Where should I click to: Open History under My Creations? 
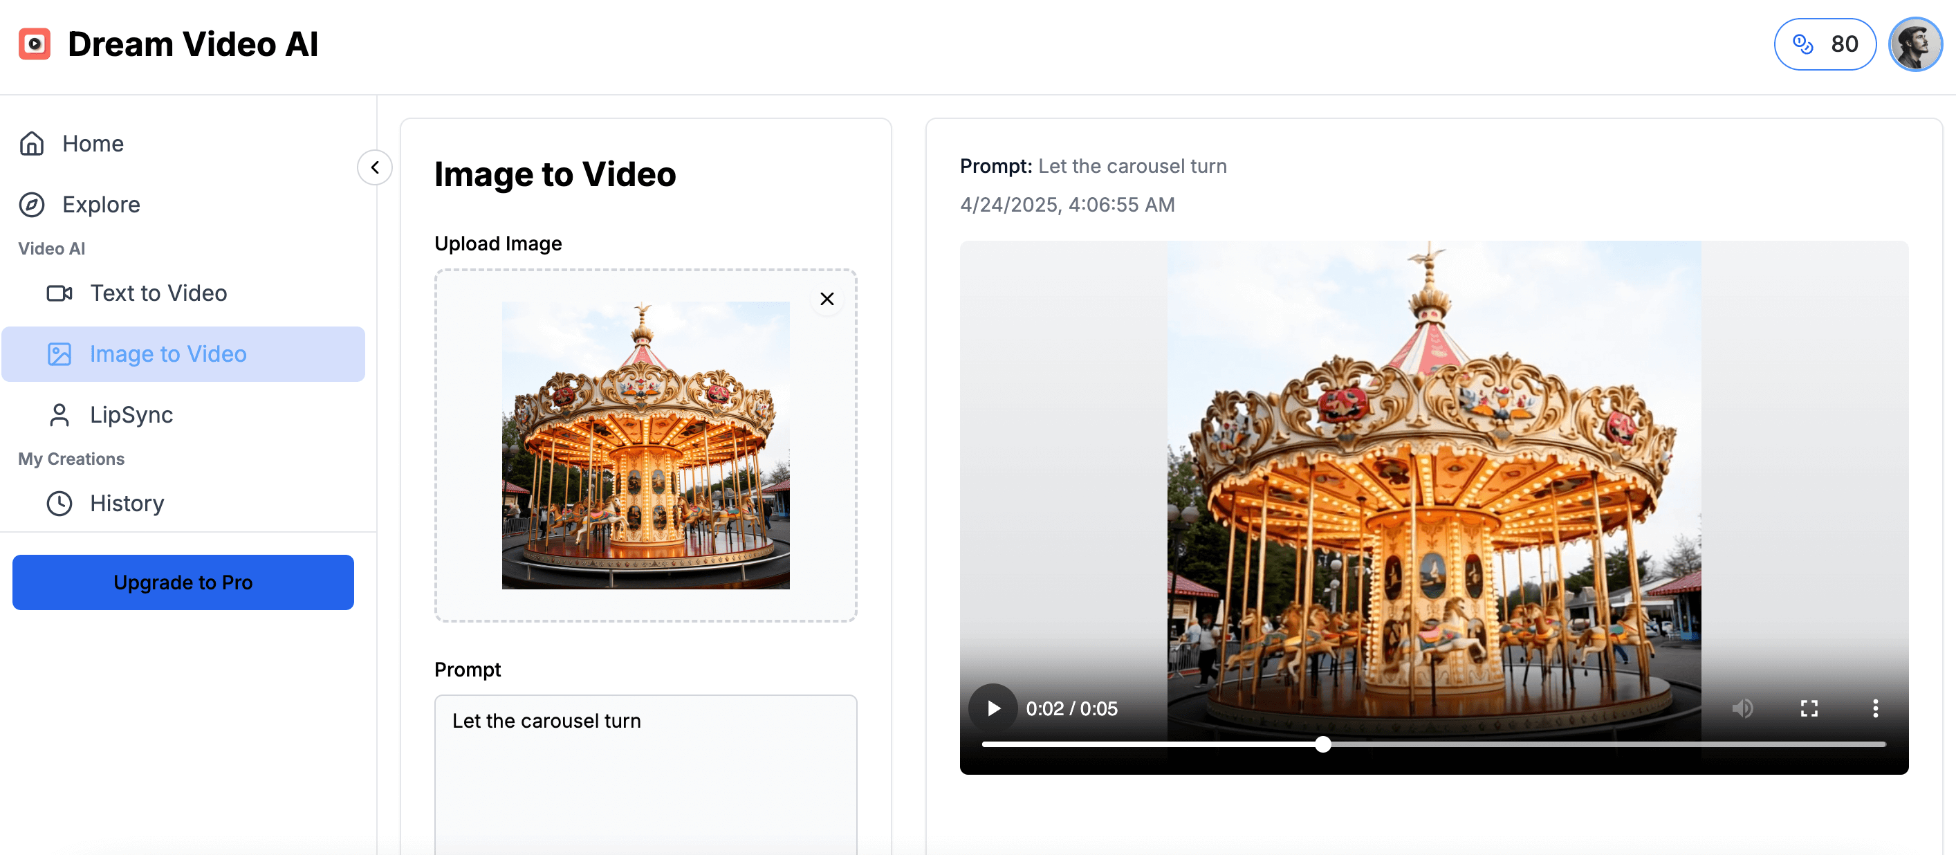182,504
